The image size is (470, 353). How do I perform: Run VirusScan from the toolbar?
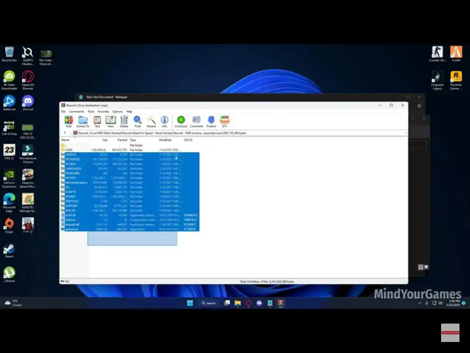[181, 121]
